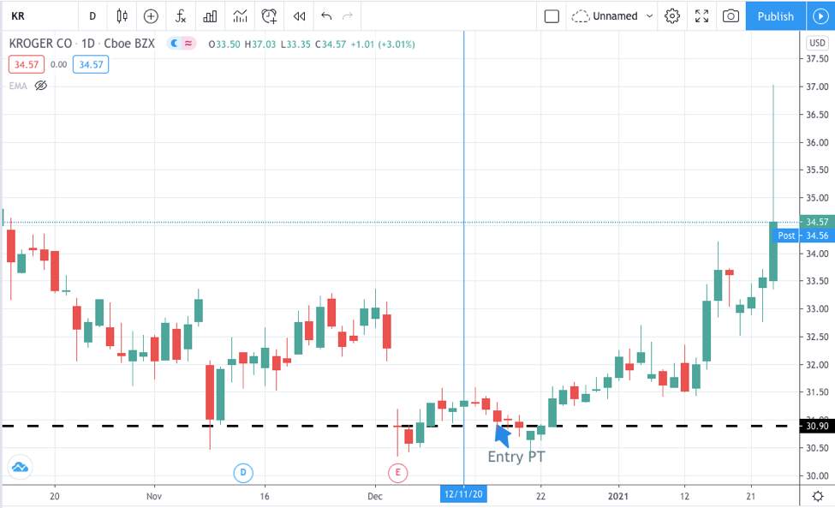Click the play icon beside Publish
Image resolution: width=835 pixels, height=508 pixels.
coord(820,16)
